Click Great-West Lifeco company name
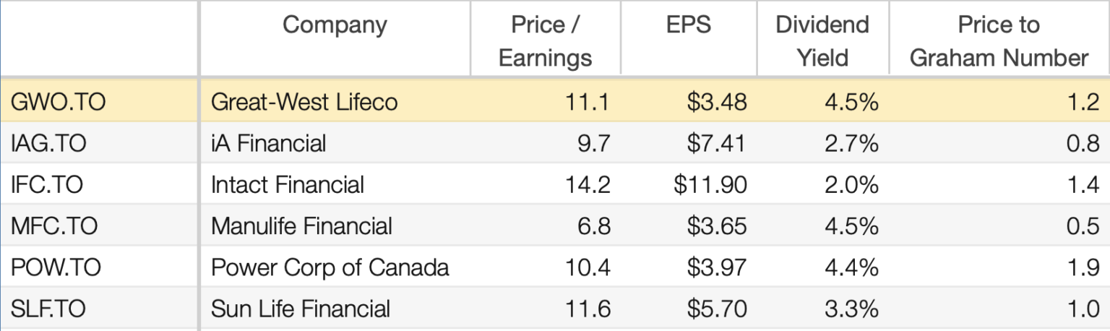 click(304, 102)
